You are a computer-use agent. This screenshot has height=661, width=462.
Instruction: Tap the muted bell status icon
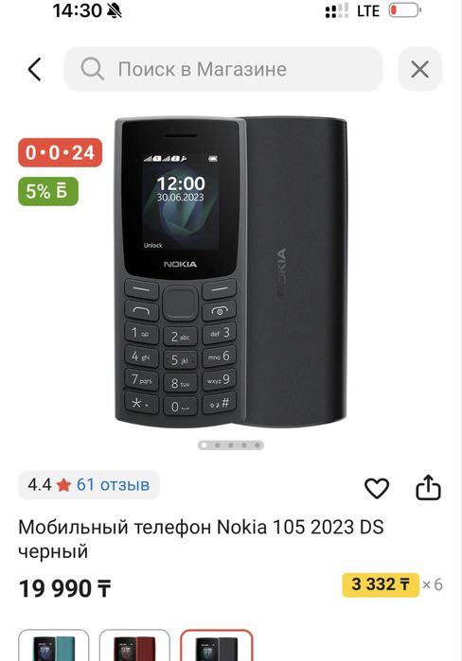point(114,10)
